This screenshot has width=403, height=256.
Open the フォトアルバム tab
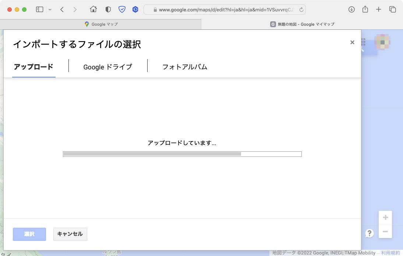[x=184, y=67]
